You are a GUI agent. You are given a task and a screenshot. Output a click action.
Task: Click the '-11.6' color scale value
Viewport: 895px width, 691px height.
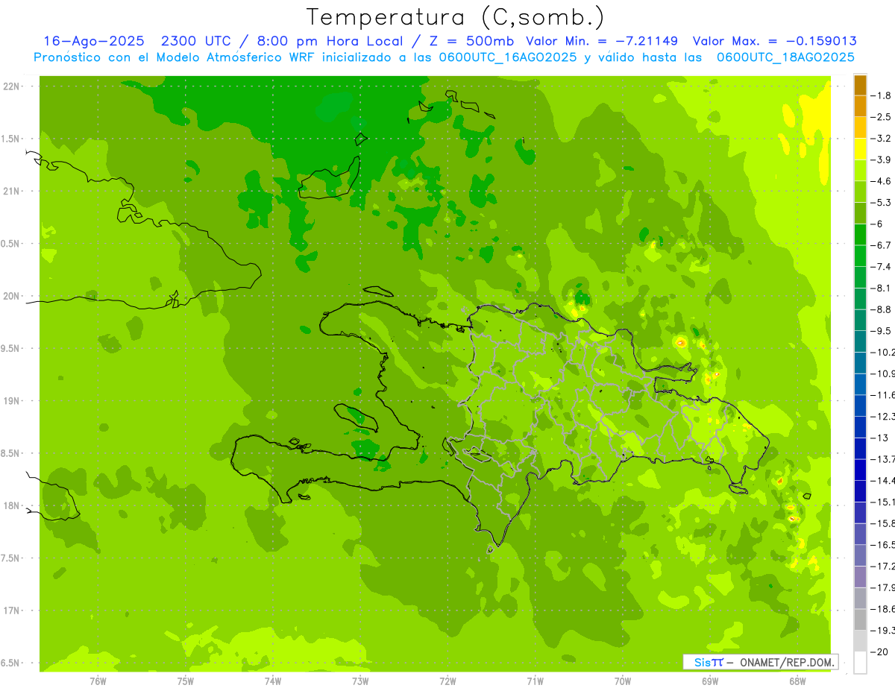click(883, 394)
